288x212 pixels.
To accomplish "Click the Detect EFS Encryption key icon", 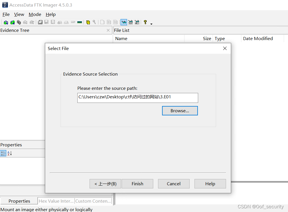I will tap(94, 22).
